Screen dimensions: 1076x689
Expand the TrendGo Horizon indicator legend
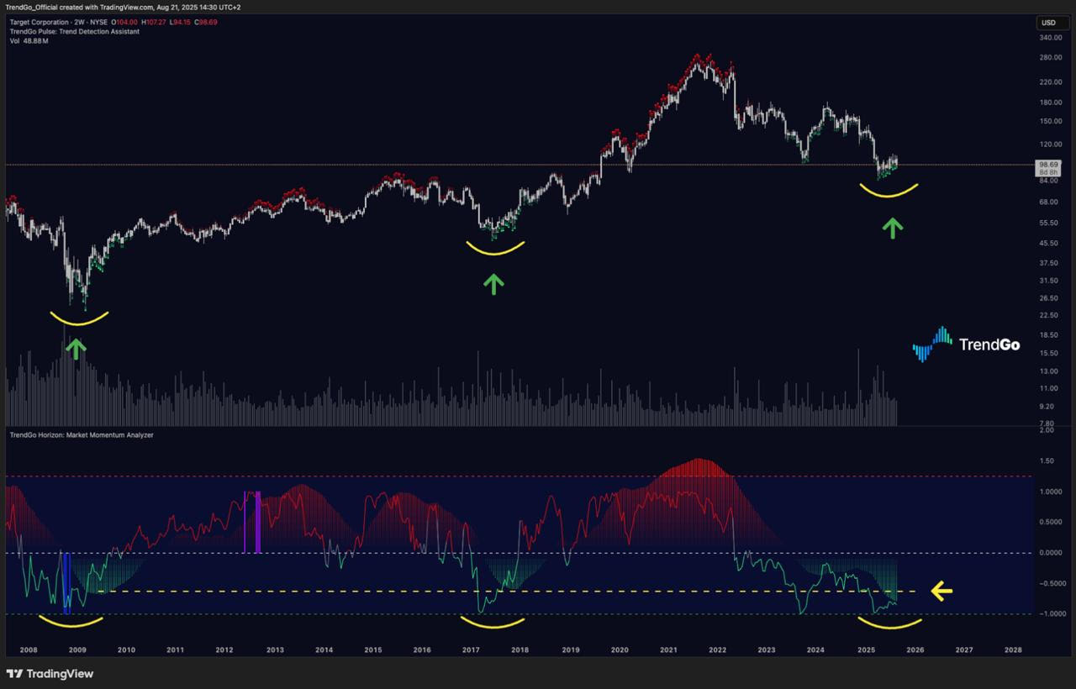81,435
